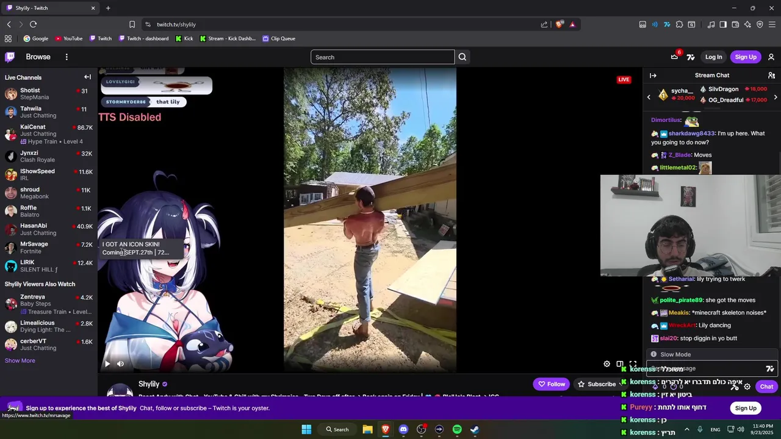This screenshot has height=439, width=781.
Task: Open Zentreya Baby Steps channel
Action: [49, 304]
